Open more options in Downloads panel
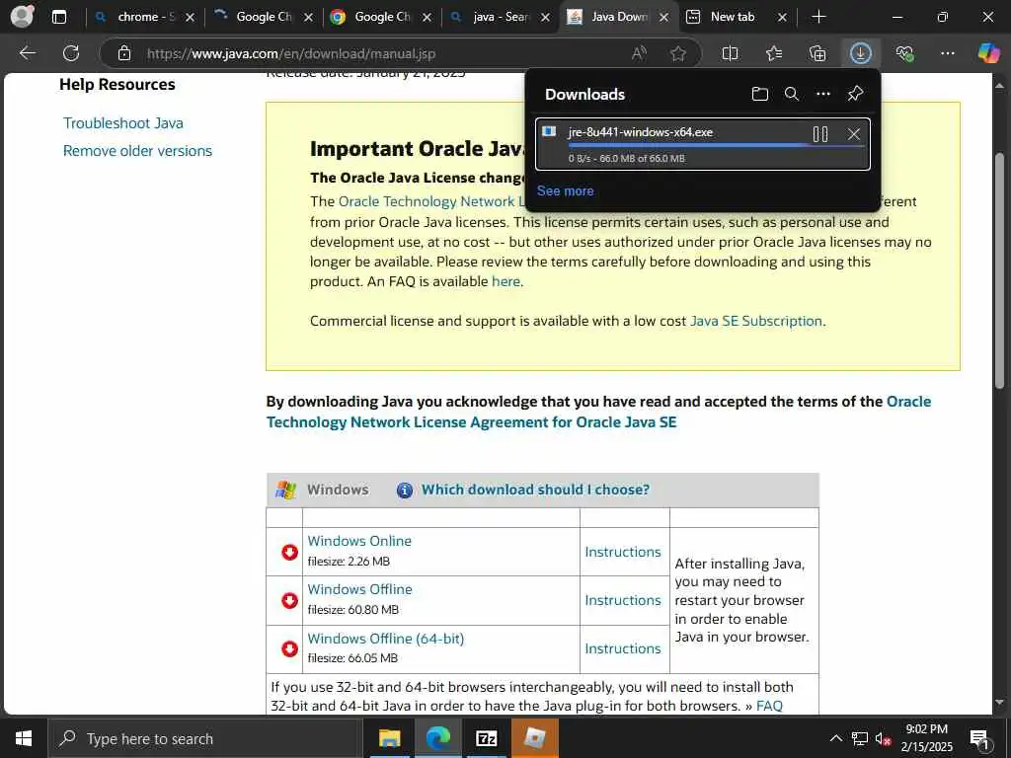Screen dimensions: 1011x758 click(x=823, y=94)
